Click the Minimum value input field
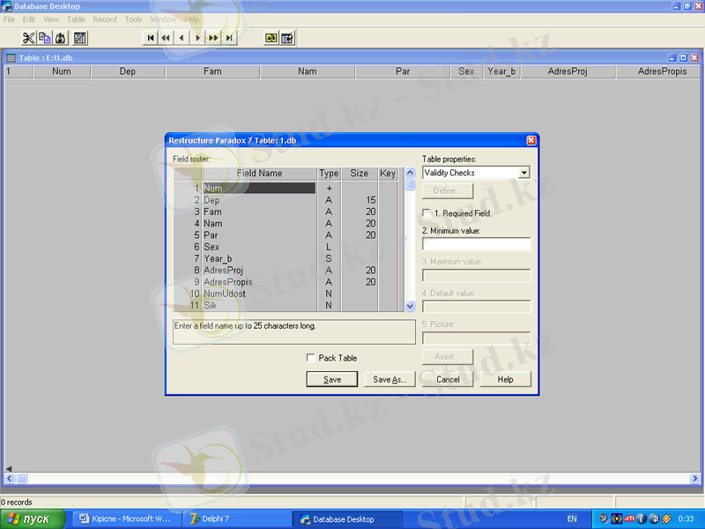The width and height of the screenshot is (705, 529). (477, 243)
